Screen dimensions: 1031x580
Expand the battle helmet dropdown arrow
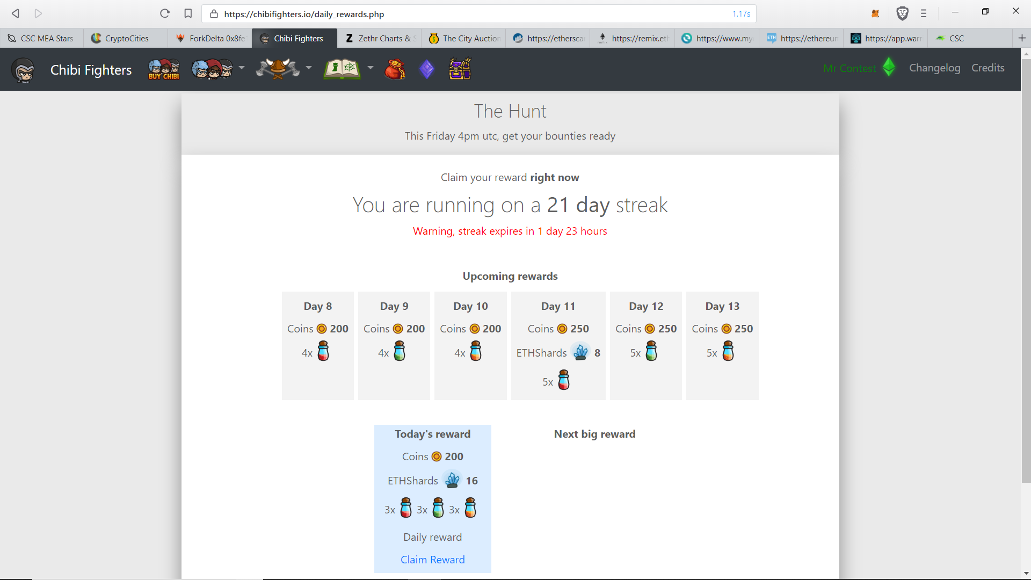click(x=309, y=68)
